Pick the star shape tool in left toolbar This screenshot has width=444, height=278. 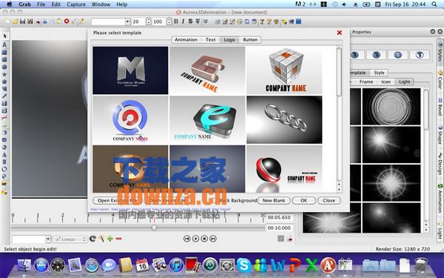click(4, 74)
